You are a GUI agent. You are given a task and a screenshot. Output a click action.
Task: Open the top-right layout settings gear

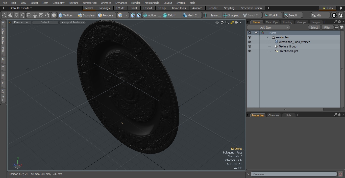click(341, 8)
